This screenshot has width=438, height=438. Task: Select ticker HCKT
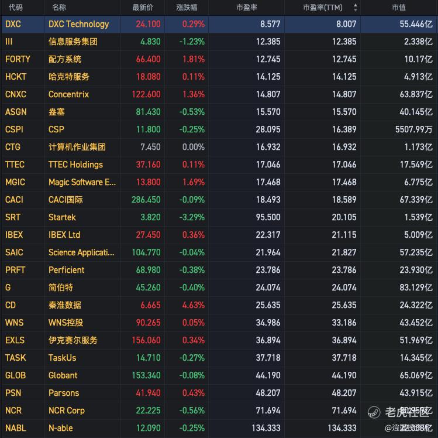pyautogui.click(x=16, y=77)
